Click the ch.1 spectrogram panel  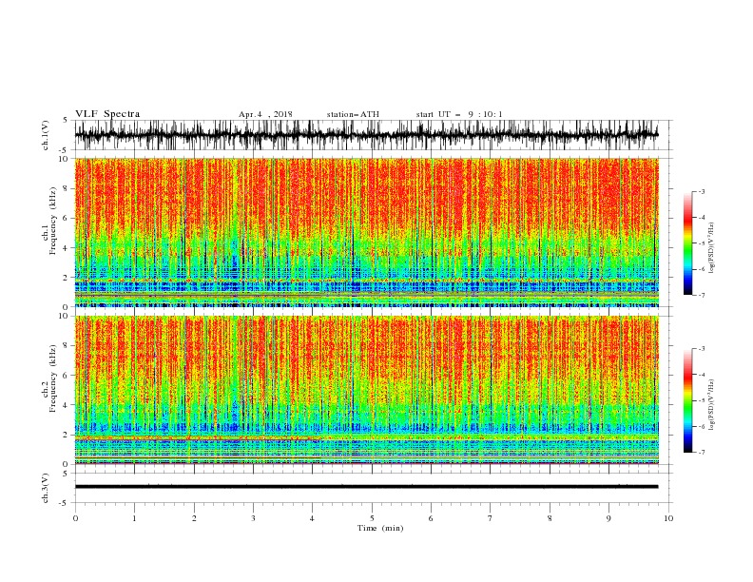coord(366,232)
